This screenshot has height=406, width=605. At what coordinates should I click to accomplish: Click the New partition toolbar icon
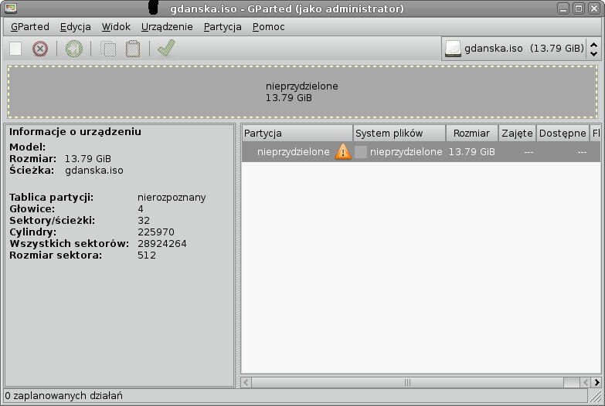(x=15, y=49)
